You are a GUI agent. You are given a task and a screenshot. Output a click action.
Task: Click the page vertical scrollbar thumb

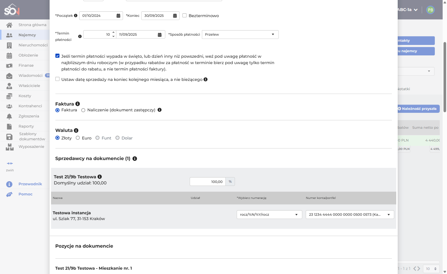(x=445, y=77)
